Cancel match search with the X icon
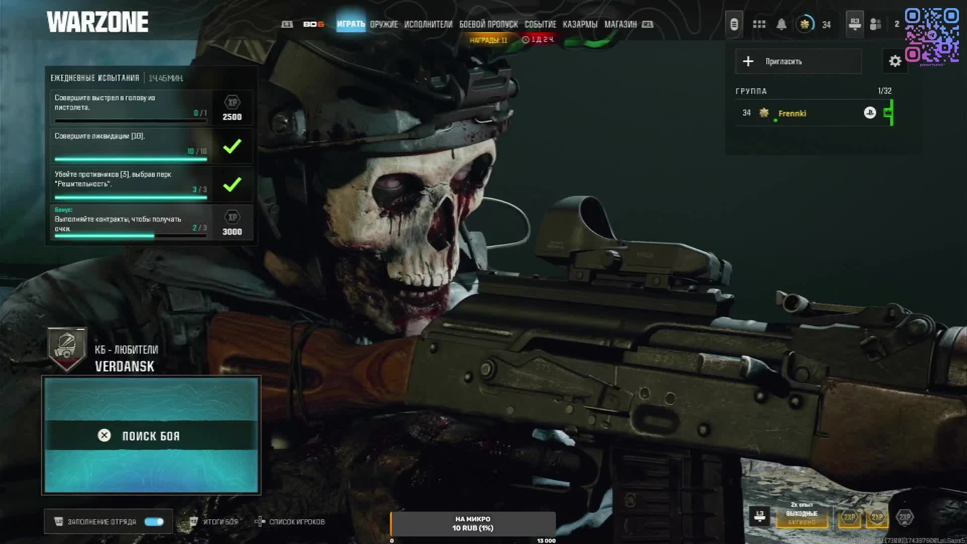Viewport: 967px width, 544px height. click(x=104, y=436)
